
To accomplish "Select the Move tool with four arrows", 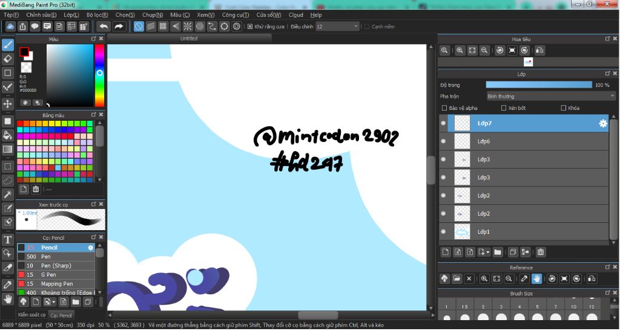I will [x=7, y=104].
